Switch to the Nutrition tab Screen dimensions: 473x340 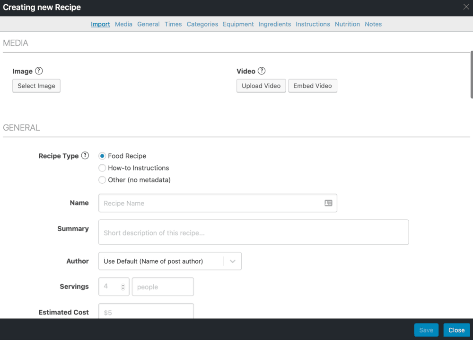[x=347, y=24]
